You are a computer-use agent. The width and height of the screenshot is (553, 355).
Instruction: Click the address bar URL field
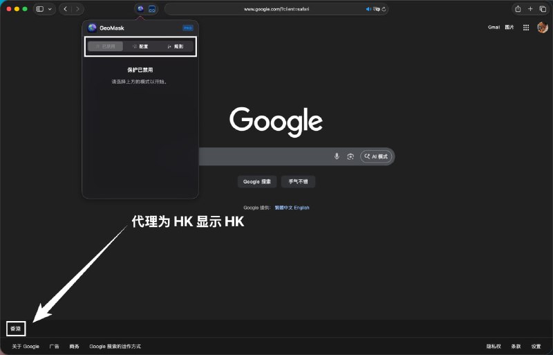click(276, 9)
